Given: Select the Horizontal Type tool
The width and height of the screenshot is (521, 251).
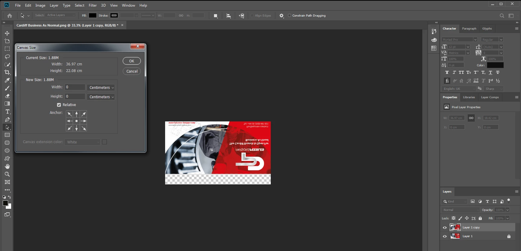Looking at the screenshot, I should tap(7, 111).
